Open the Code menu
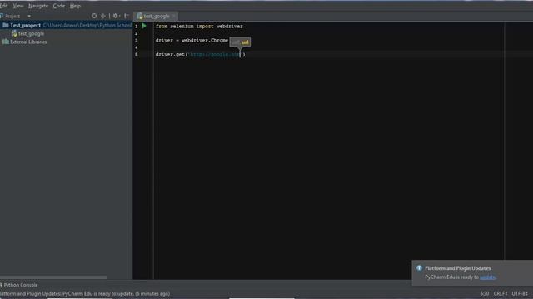This screenshot has height=299, width=533. click(x=59, y=6)
